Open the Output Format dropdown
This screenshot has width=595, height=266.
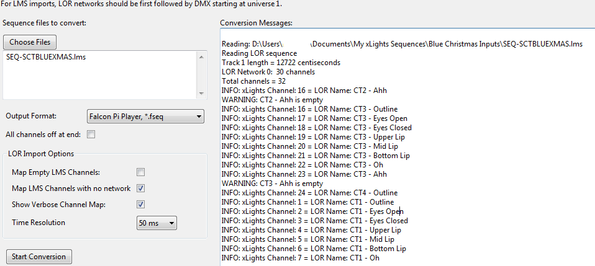[x=145, y=117]
